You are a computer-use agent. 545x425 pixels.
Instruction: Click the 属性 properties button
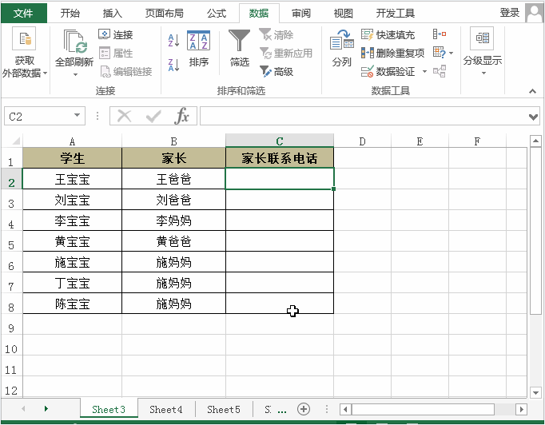pos(116,54)
